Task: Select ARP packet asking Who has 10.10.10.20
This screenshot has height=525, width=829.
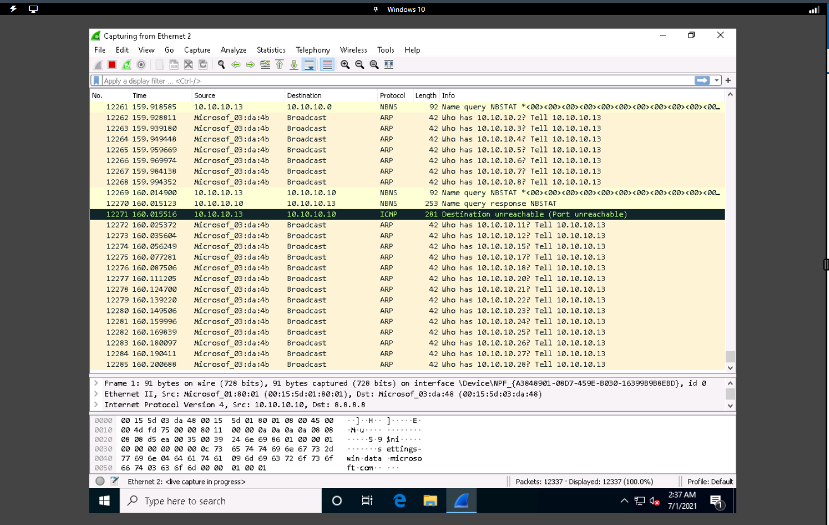Action: (407, 279)
